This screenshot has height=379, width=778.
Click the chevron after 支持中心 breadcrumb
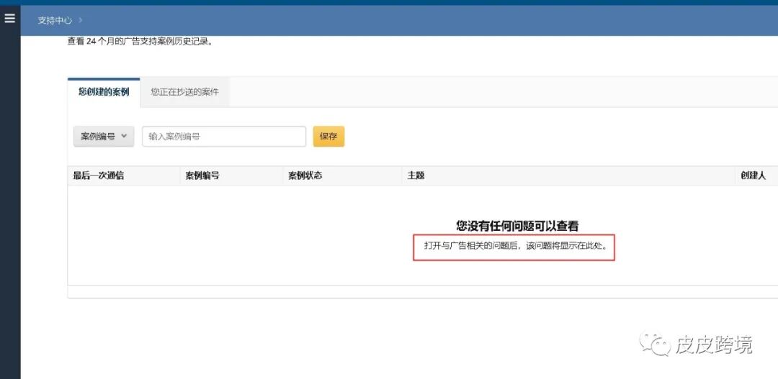pyautogui.click(x=81, y=20)
